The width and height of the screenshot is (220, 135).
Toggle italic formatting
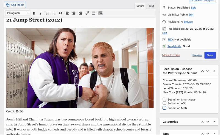(x=41, y=13)
